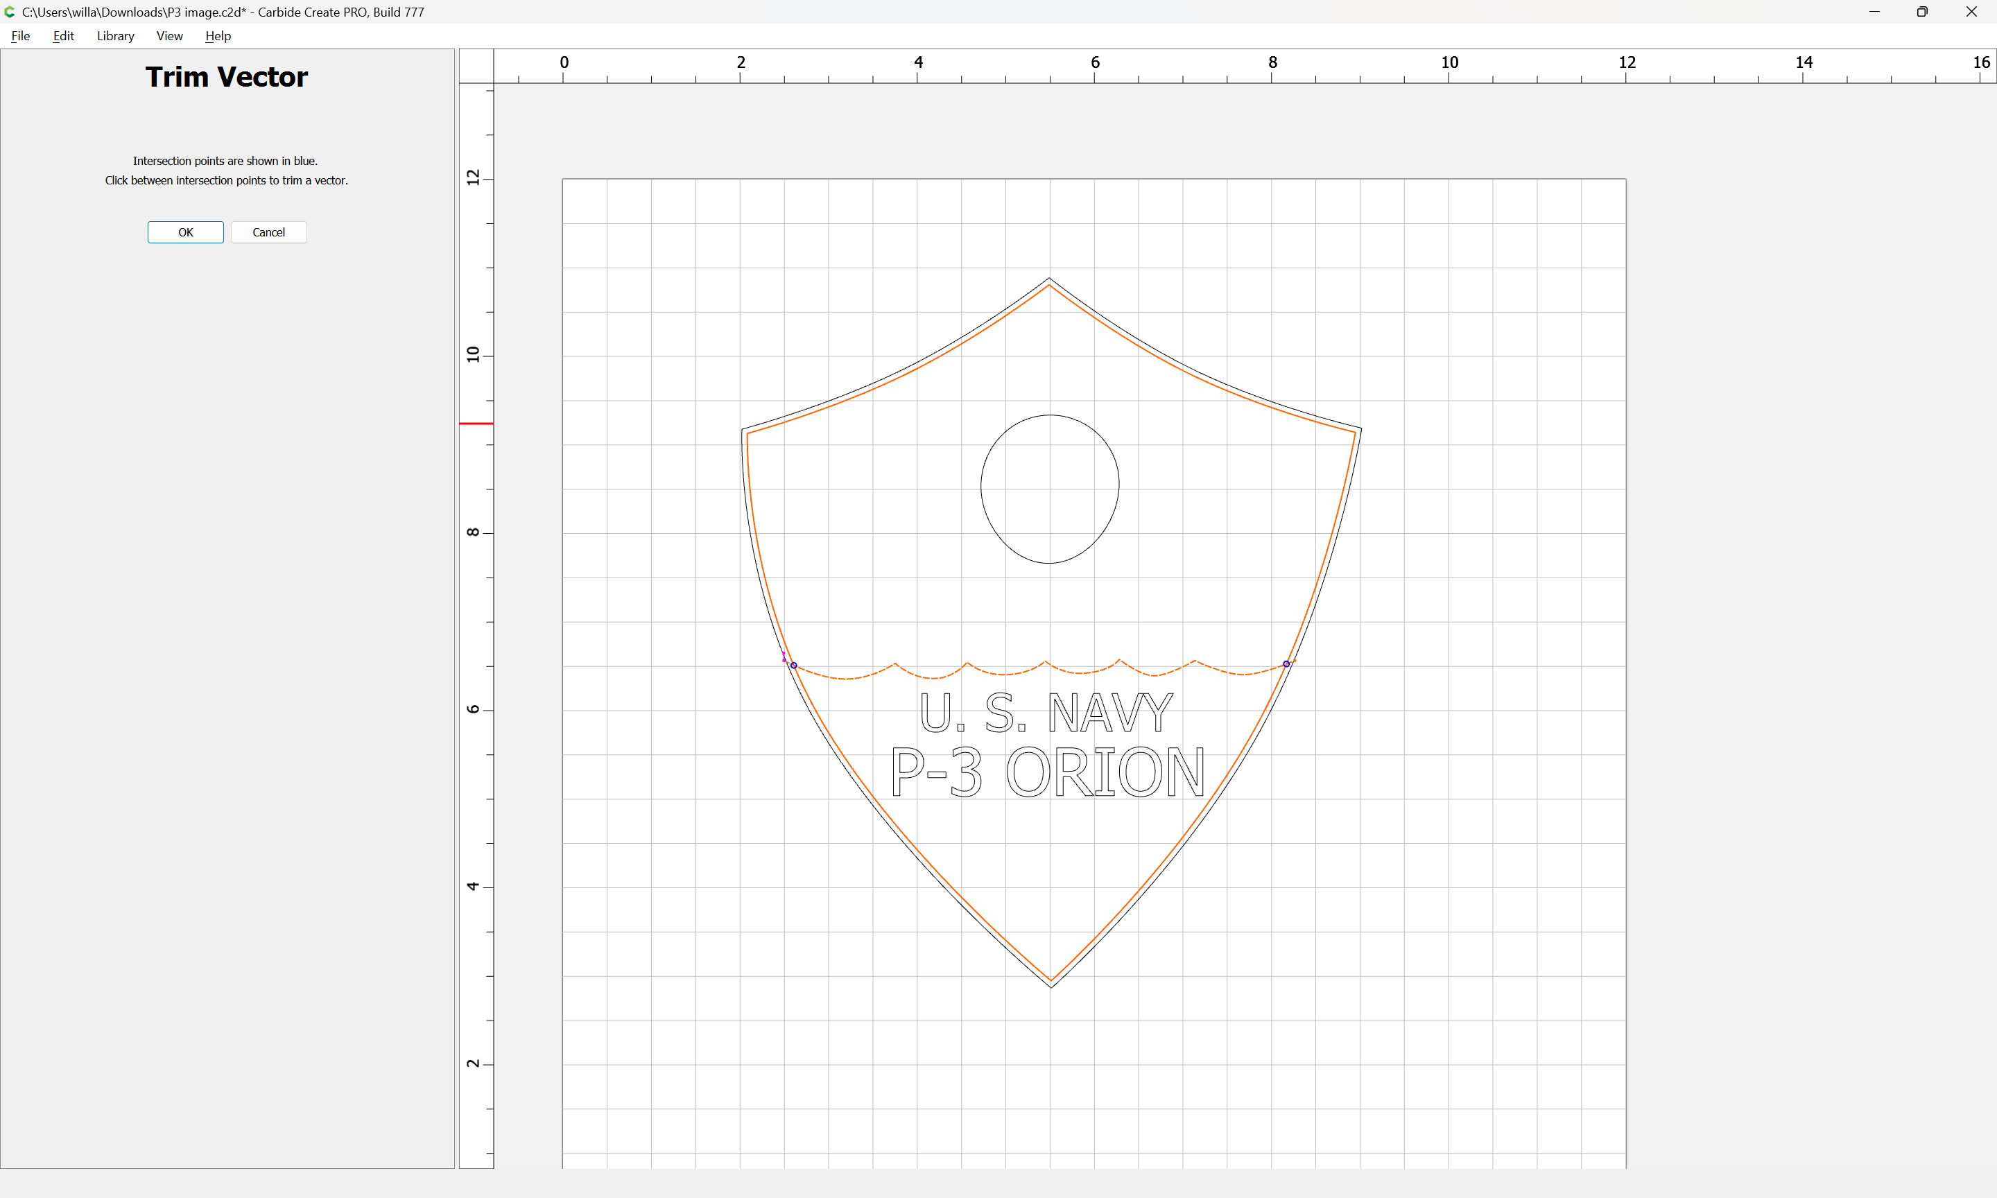Minimize the Carbide Create window
Viewport: 1997px width, 1198px height.
click(1874, 12)
